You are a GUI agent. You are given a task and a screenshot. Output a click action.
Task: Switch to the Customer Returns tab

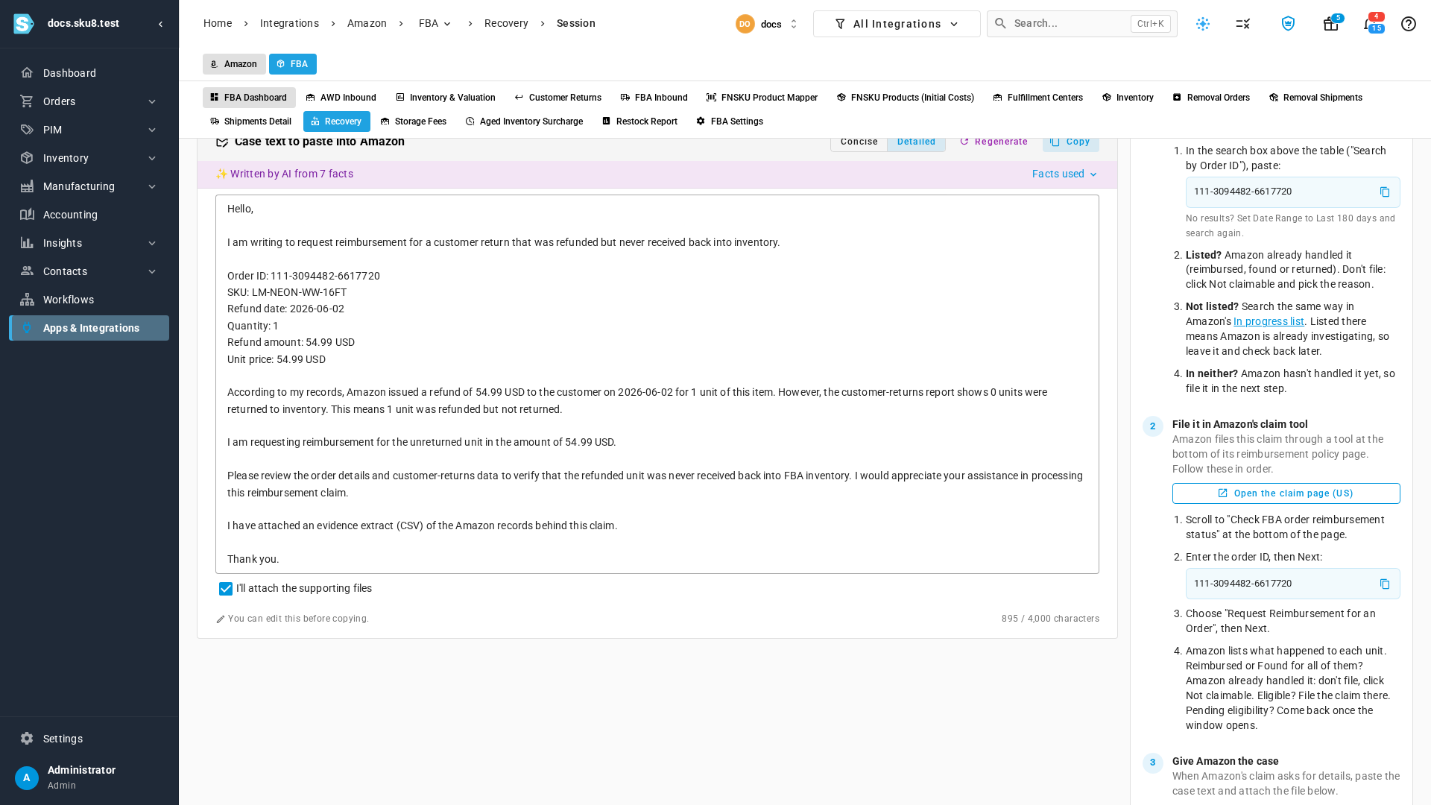557,98
